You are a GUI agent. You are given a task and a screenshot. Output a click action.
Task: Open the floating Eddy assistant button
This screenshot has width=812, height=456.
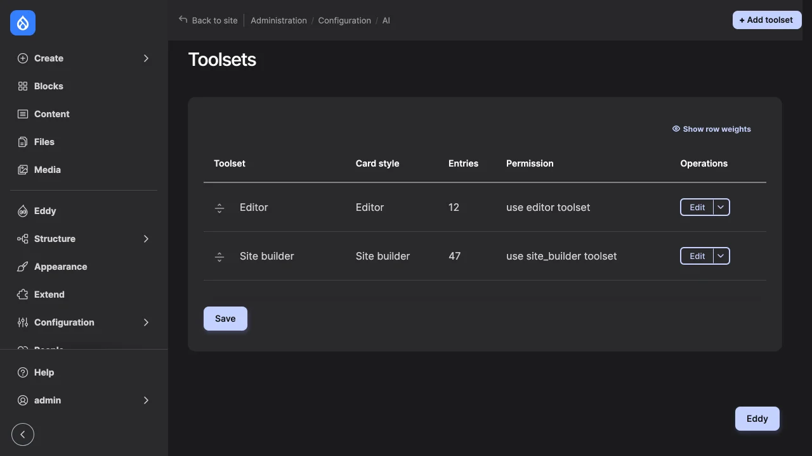[757, 419]
